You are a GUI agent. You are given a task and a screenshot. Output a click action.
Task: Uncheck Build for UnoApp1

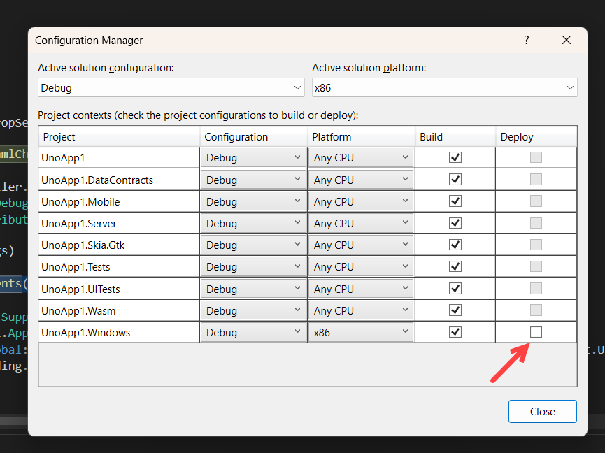pos(455,157)
